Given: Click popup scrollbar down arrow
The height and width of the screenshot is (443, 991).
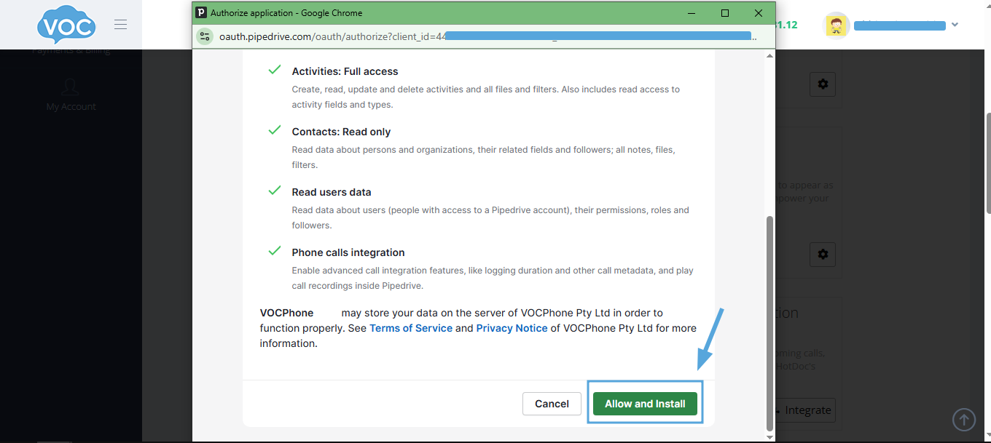Looking at the screenshot, I should 770,436.
